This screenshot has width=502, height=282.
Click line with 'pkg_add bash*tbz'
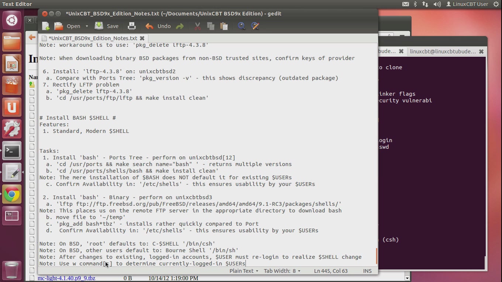pyautogui.click(x=152, y=224)
